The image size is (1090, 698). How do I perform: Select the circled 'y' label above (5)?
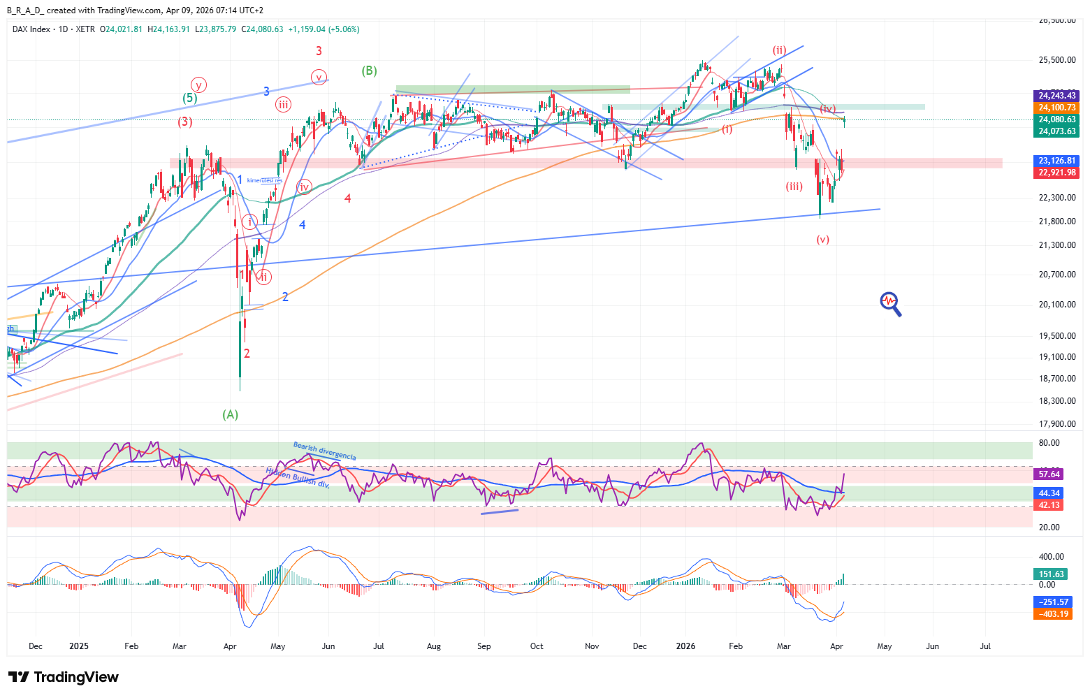(x=199, y=85)
